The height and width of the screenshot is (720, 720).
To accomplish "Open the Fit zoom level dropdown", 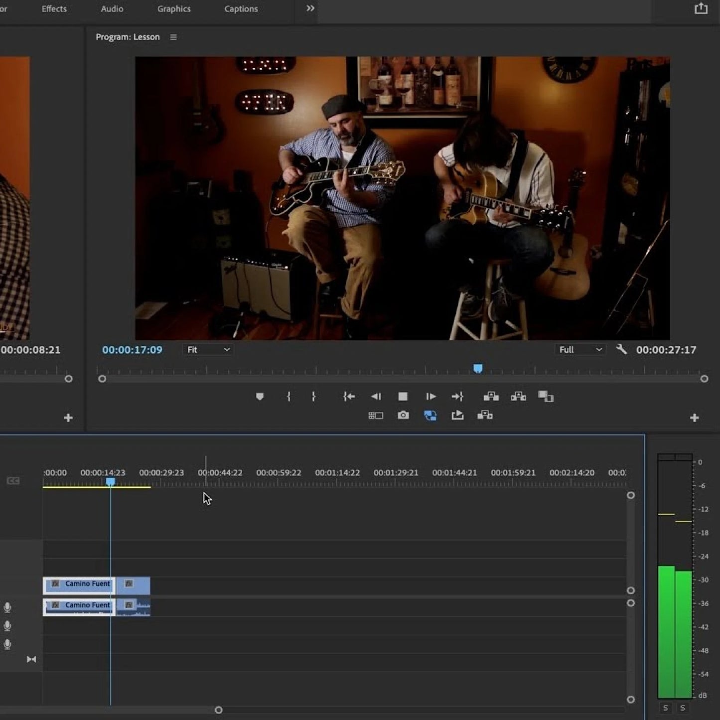I will pyautogui.click(x=208, y=349).
